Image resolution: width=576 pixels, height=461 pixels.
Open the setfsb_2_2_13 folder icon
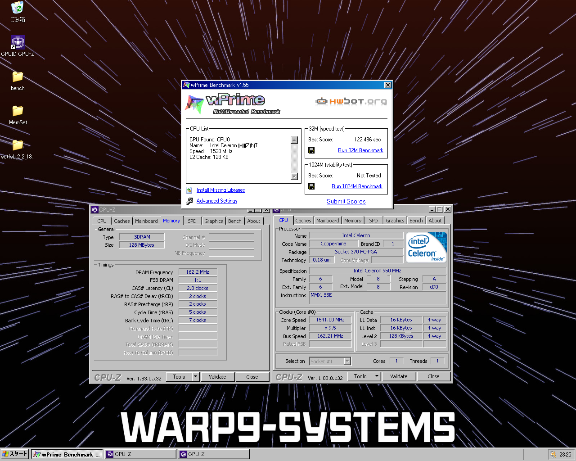pos(18,145)
